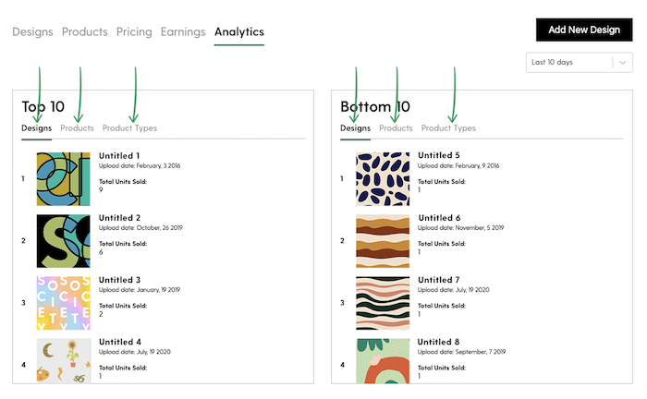
Task: Select the Untitled 3 Society pattern thumbnail
Action: pos(63,303)
